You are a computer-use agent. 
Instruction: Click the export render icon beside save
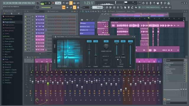click(x=162, y=3)
